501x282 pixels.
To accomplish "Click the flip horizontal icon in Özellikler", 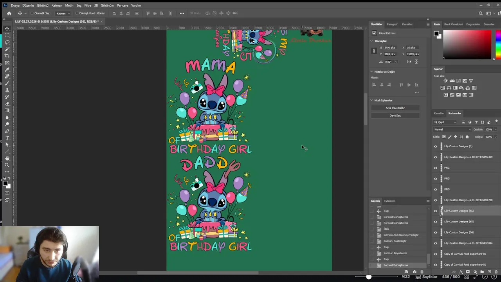I will (409, 61).
